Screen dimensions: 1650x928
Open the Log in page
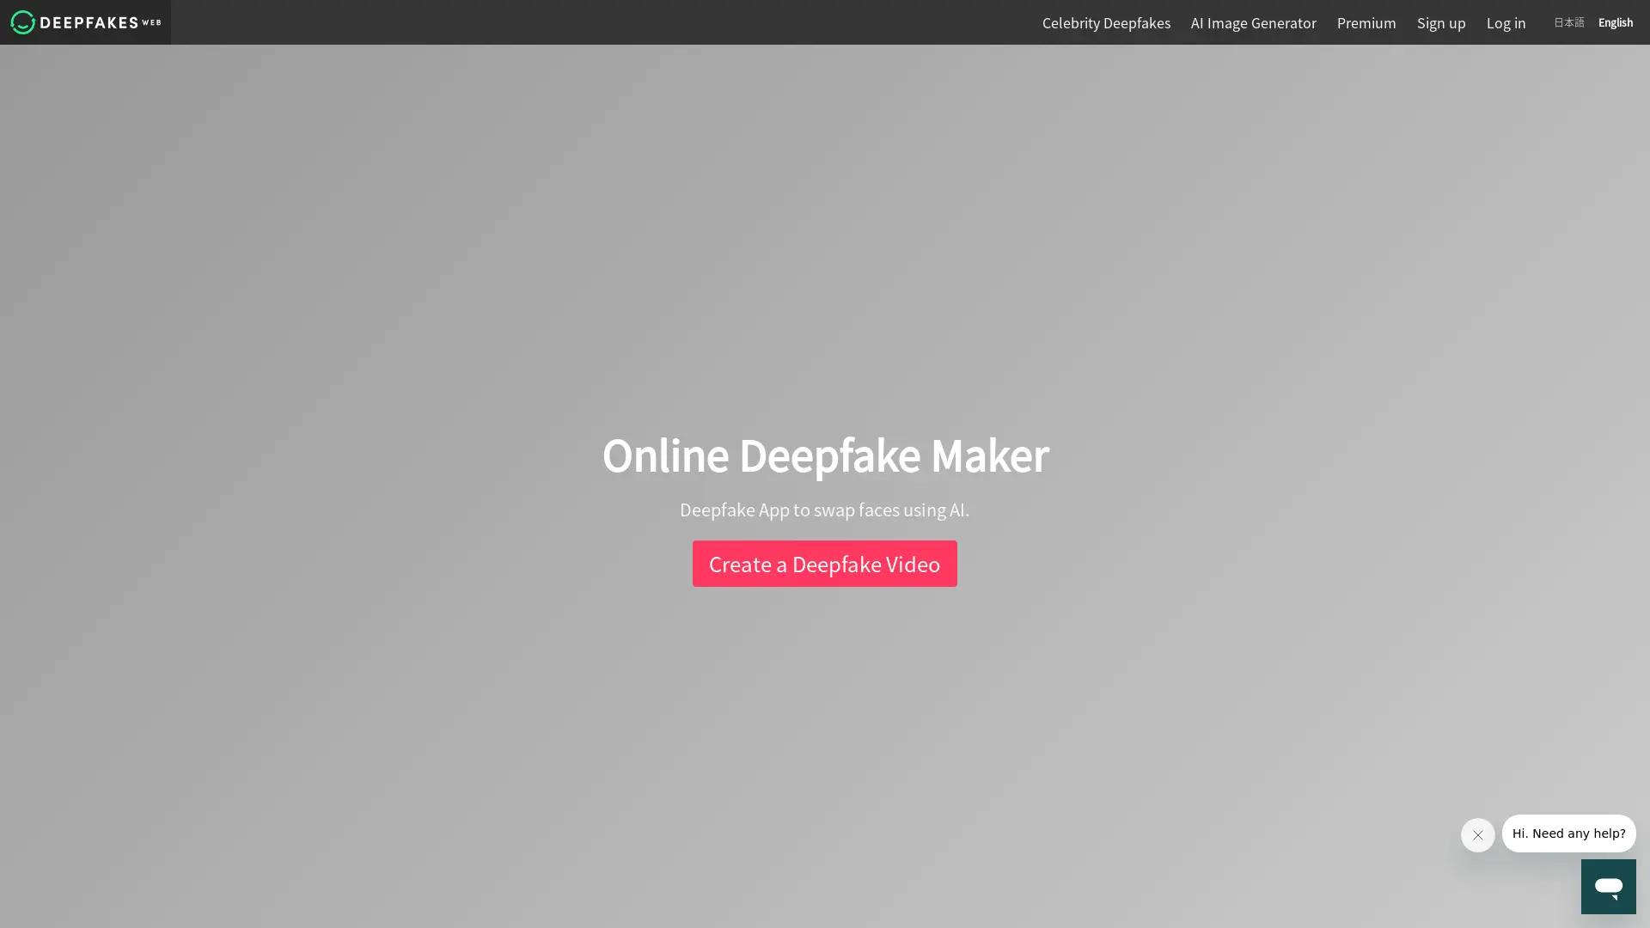coord(1506,23)
